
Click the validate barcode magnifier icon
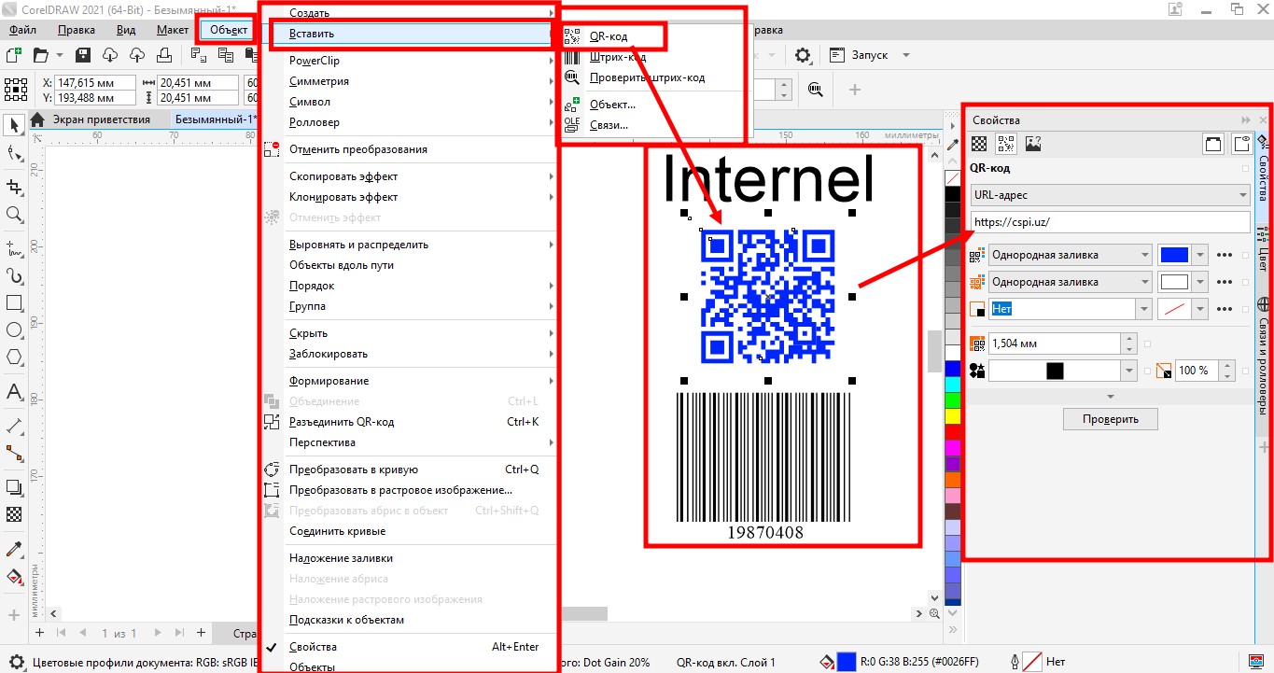coord(816,89)
